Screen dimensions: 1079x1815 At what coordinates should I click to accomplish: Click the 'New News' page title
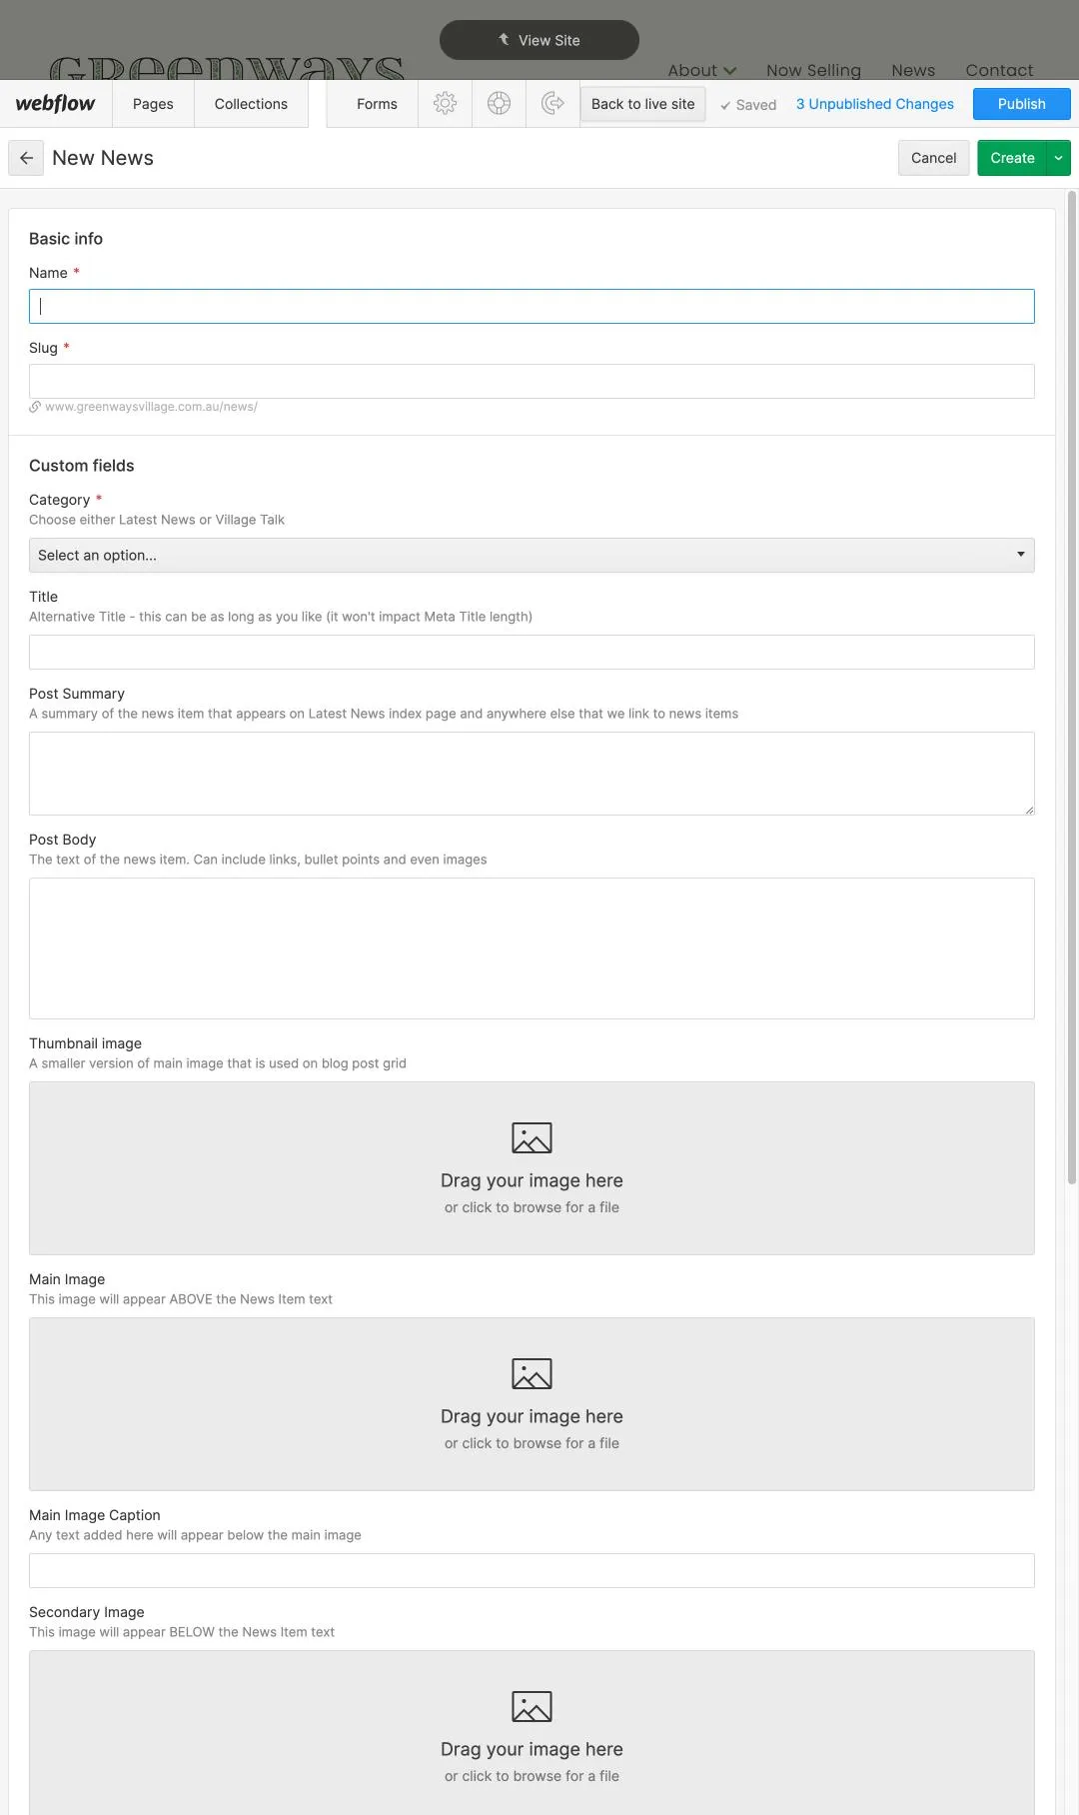103,158
